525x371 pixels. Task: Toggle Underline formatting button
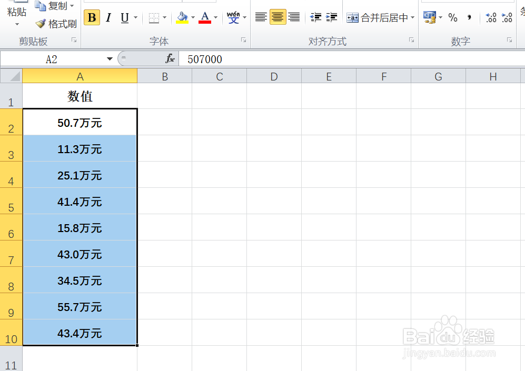pyautogui.click(x=125, y=17)
